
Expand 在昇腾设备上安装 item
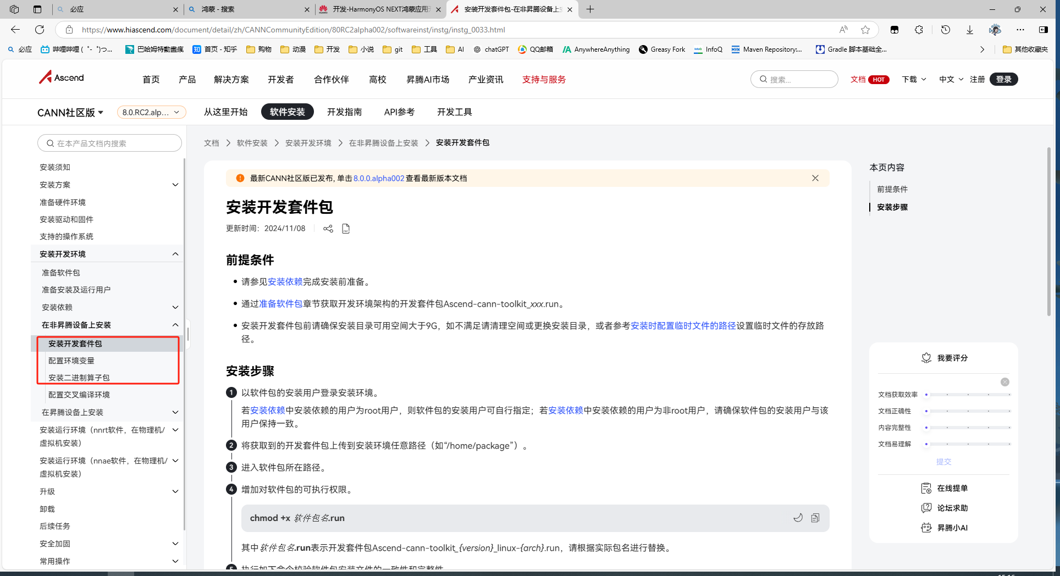[x=175, y=412]
